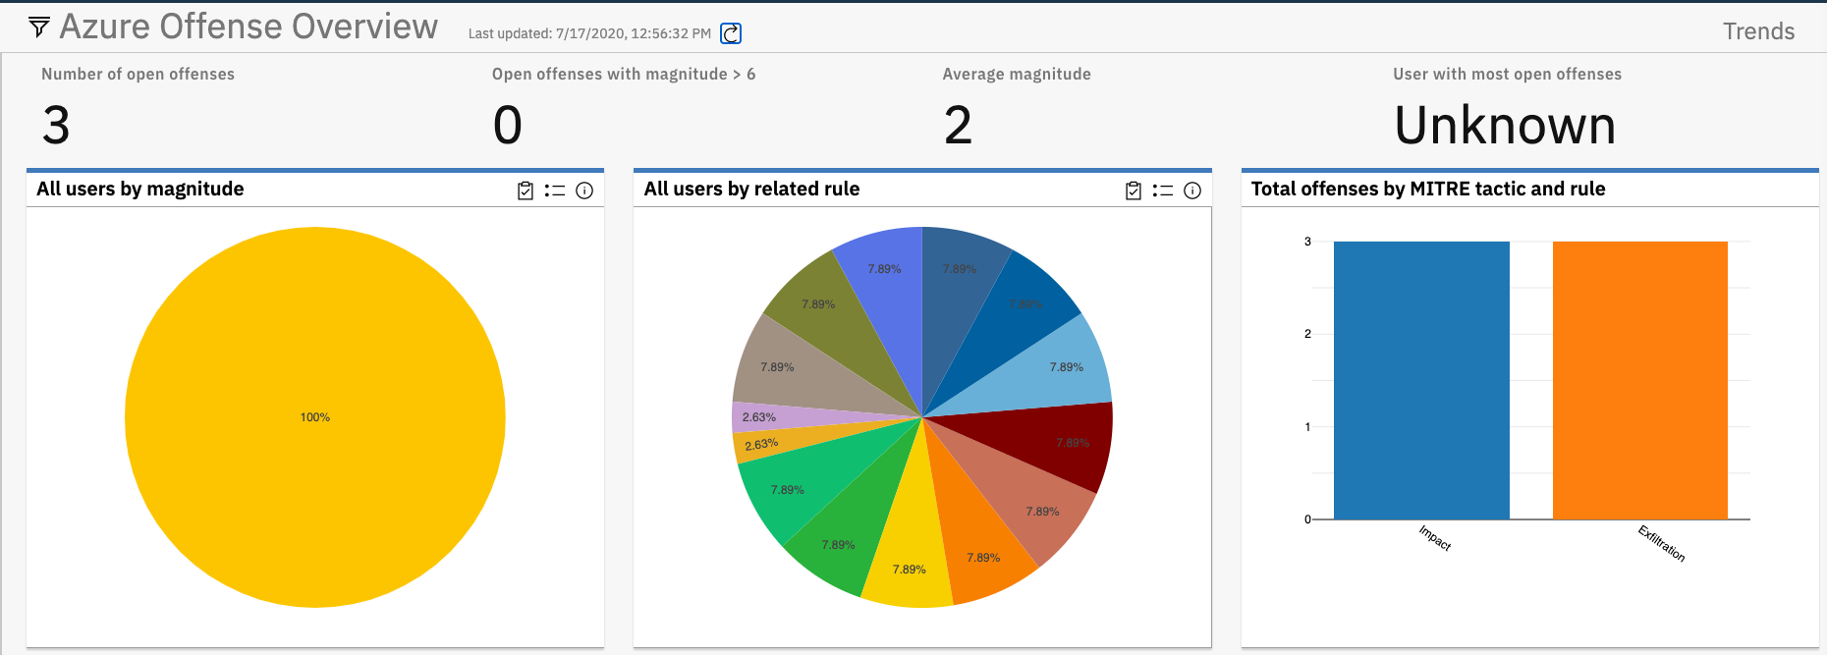Click the User with most open offenses label
The width and height of the screenshot is (1827, 655).
1507,74
